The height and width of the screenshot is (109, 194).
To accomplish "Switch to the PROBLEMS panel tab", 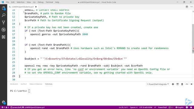I will click(14, 84).
